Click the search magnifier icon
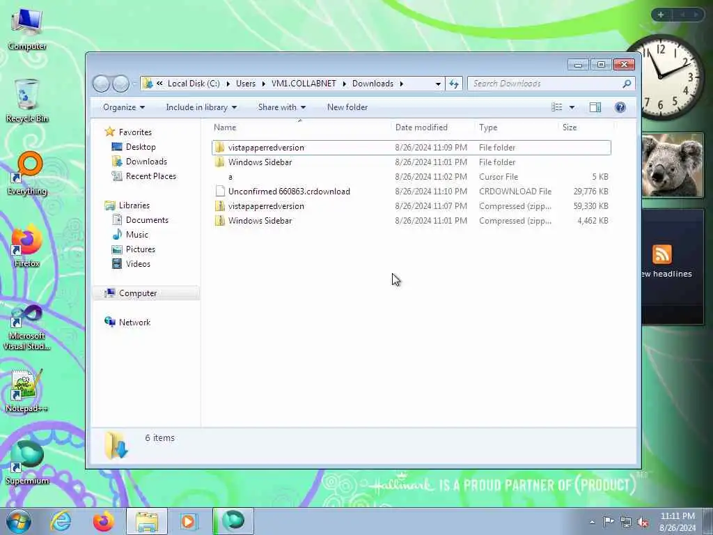This screenshot has height=535, width=713. pyautogui.click(x=627, y=84)
